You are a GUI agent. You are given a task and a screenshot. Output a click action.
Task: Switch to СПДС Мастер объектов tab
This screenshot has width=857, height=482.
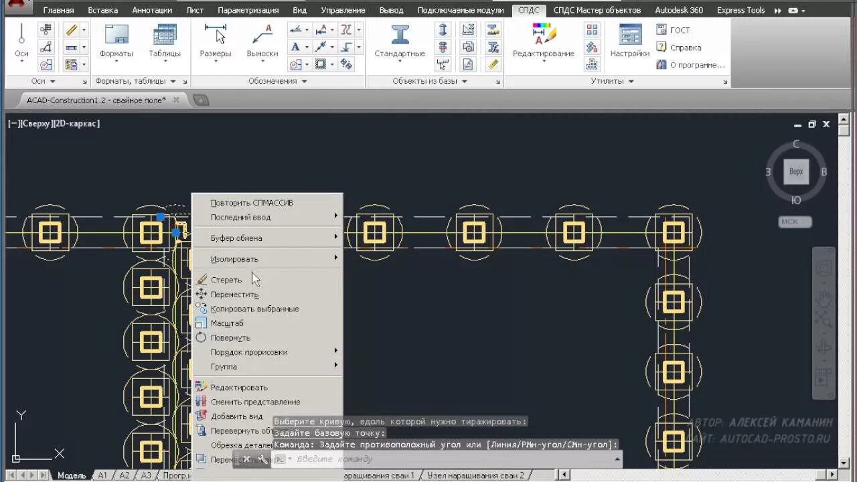click(597, 11)
